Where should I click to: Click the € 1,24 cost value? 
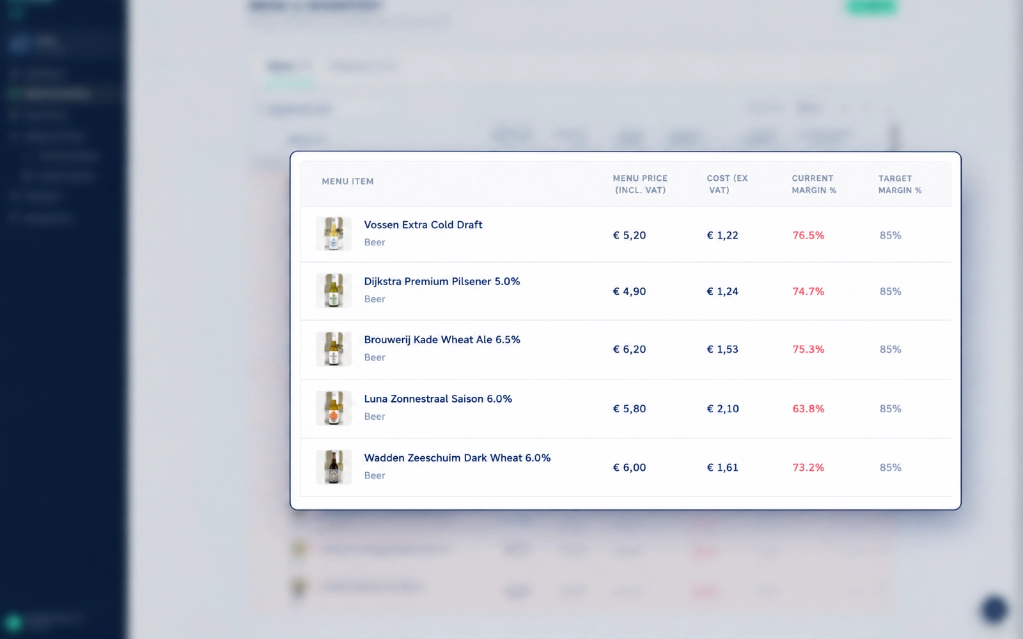pos(722,291)
